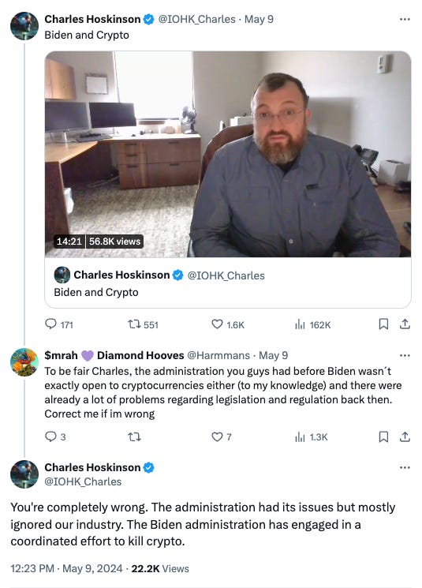Screen dimensions: 422x588
Task: Play the 14:21 Biden and Crypto video
Action: click(228, 154)
